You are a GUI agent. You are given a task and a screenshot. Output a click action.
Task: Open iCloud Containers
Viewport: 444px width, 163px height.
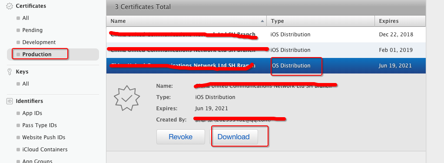click(45, 150)
